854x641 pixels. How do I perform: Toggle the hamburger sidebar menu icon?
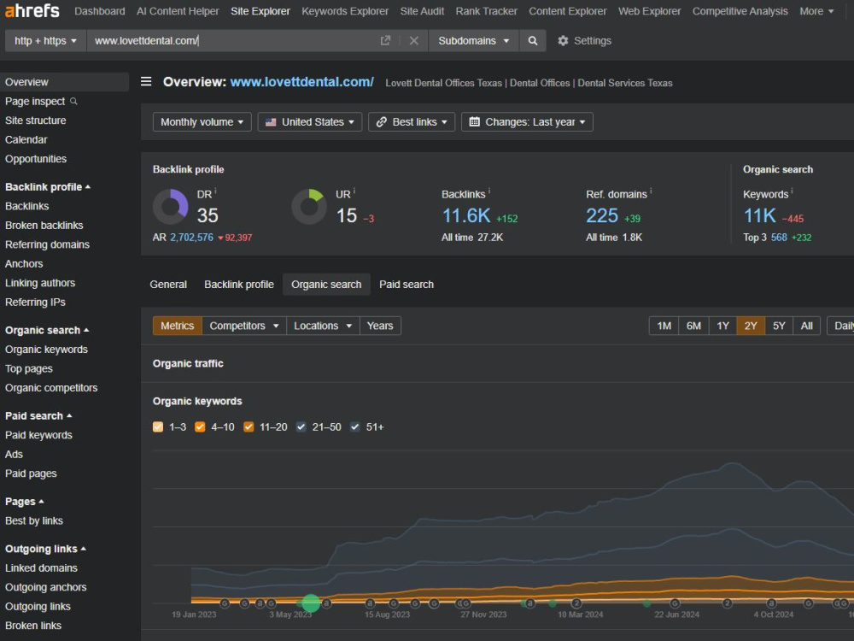[146, 81]
